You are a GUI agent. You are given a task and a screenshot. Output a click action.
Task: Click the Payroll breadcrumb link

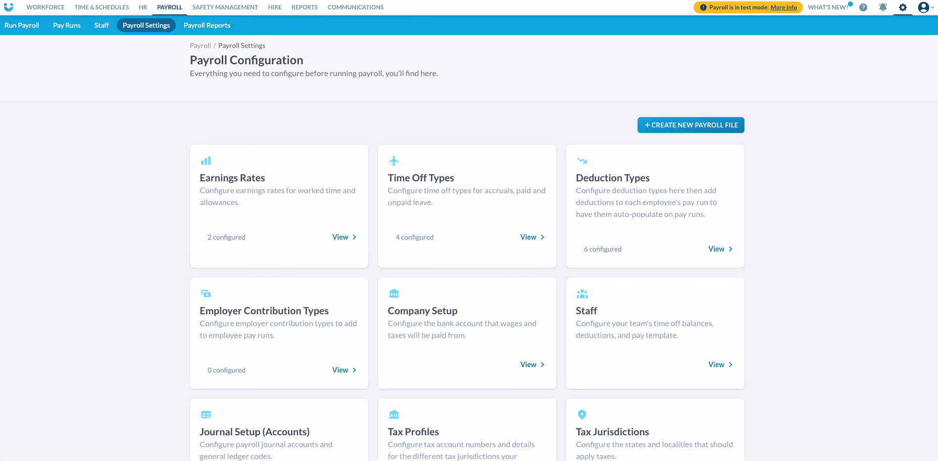coord(200,45)
